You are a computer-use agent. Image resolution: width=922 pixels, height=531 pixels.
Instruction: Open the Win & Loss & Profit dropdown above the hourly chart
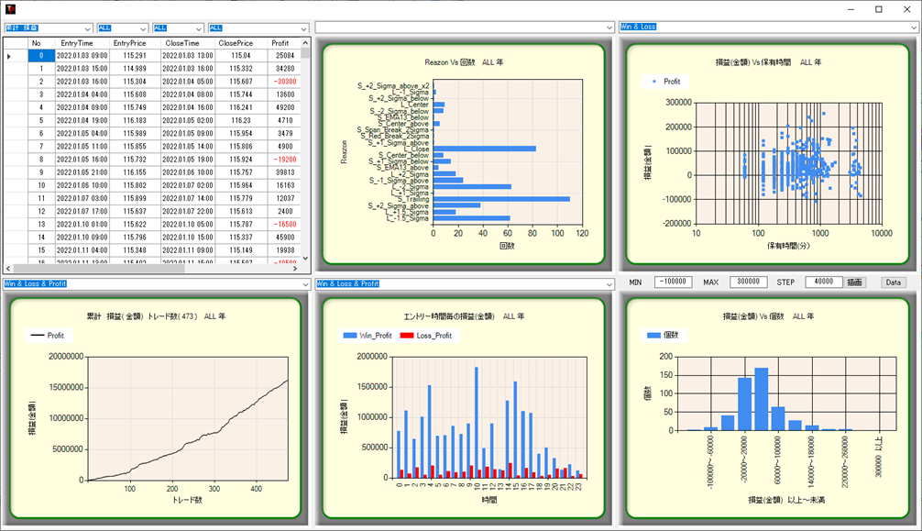pyautogui.click(x=609, y=284)
